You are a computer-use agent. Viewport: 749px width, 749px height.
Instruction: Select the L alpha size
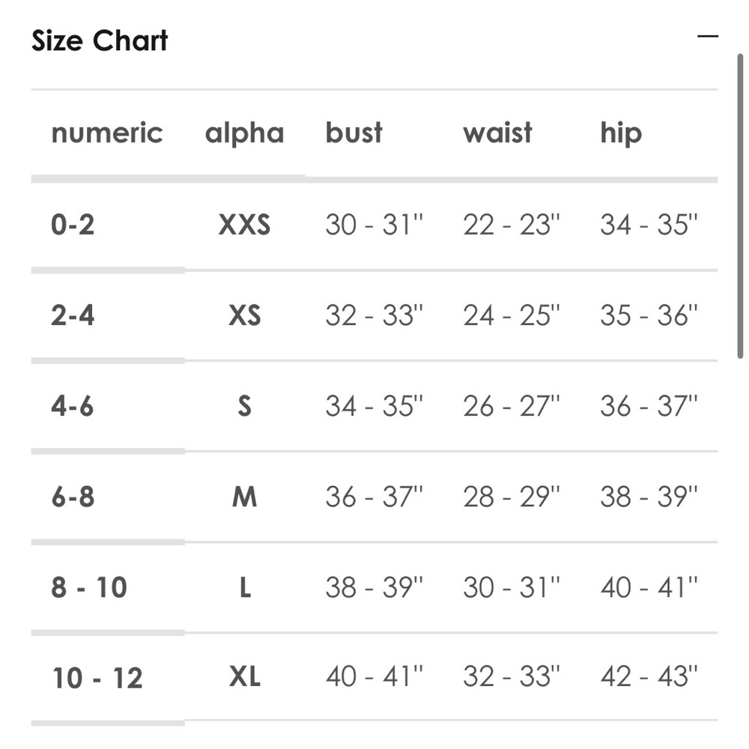pos(245,587)
